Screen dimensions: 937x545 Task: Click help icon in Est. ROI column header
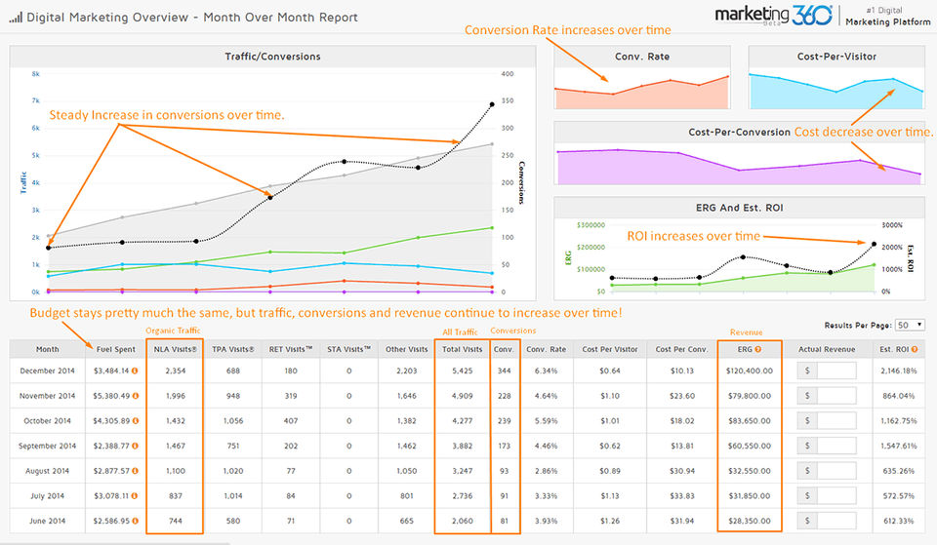point(915,349)
